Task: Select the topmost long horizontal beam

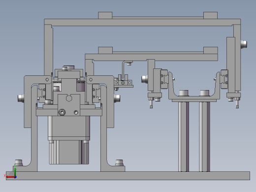Action: (142, 22)
